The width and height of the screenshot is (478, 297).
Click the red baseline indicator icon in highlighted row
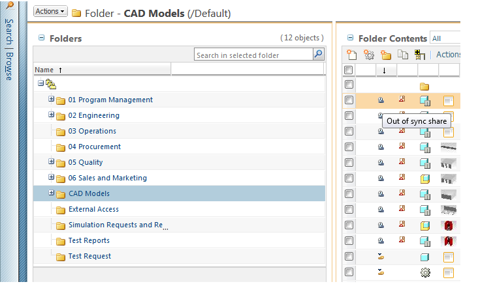[402, 99]
